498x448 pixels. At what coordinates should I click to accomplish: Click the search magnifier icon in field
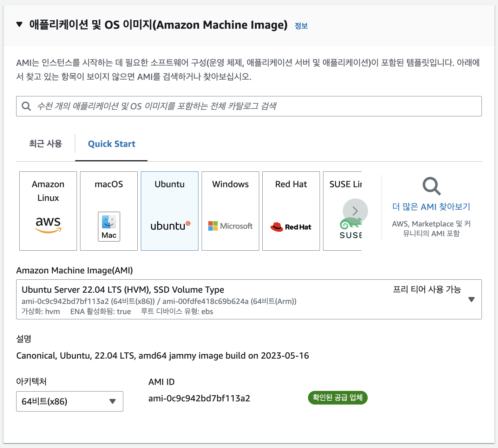(x=26, y=106)
